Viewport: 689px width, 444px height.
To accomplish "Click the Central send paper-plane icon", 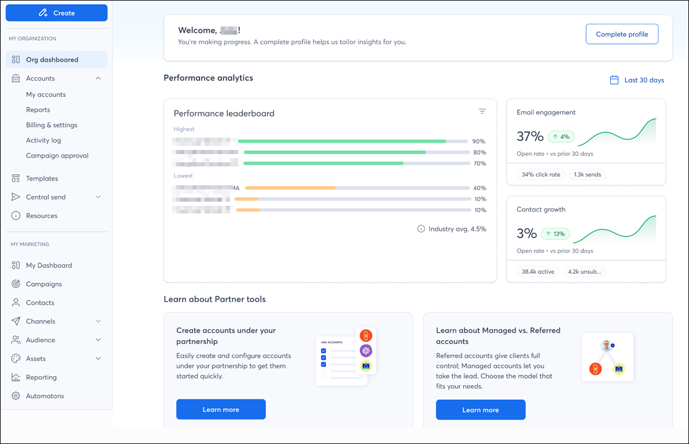I will click(16, 197).
